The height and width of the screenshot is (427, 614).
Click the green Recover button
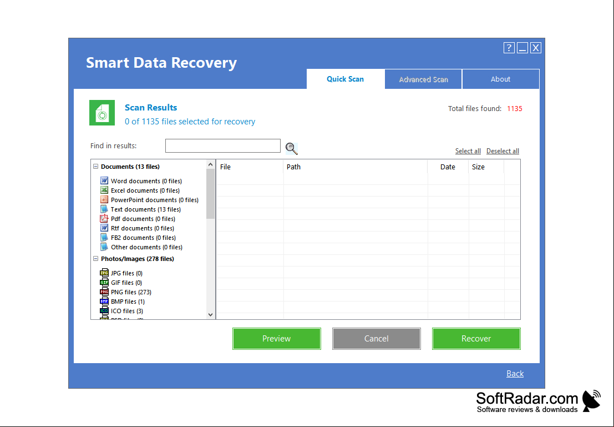(476, 339)
